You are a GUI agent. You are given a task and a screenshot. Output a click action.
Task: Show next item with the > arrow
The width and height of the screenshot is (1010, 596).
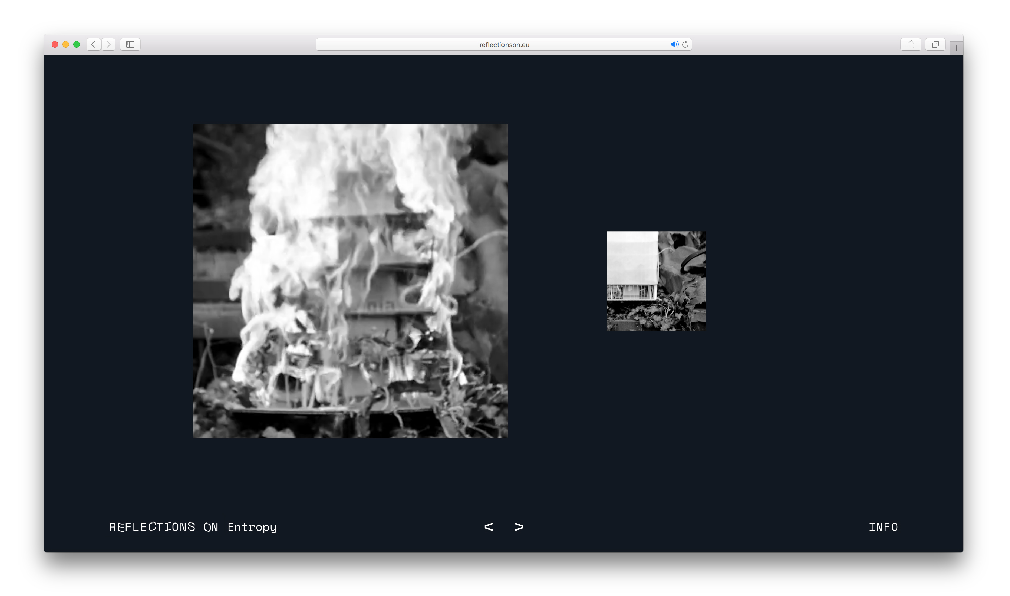(x=519, y=527)
